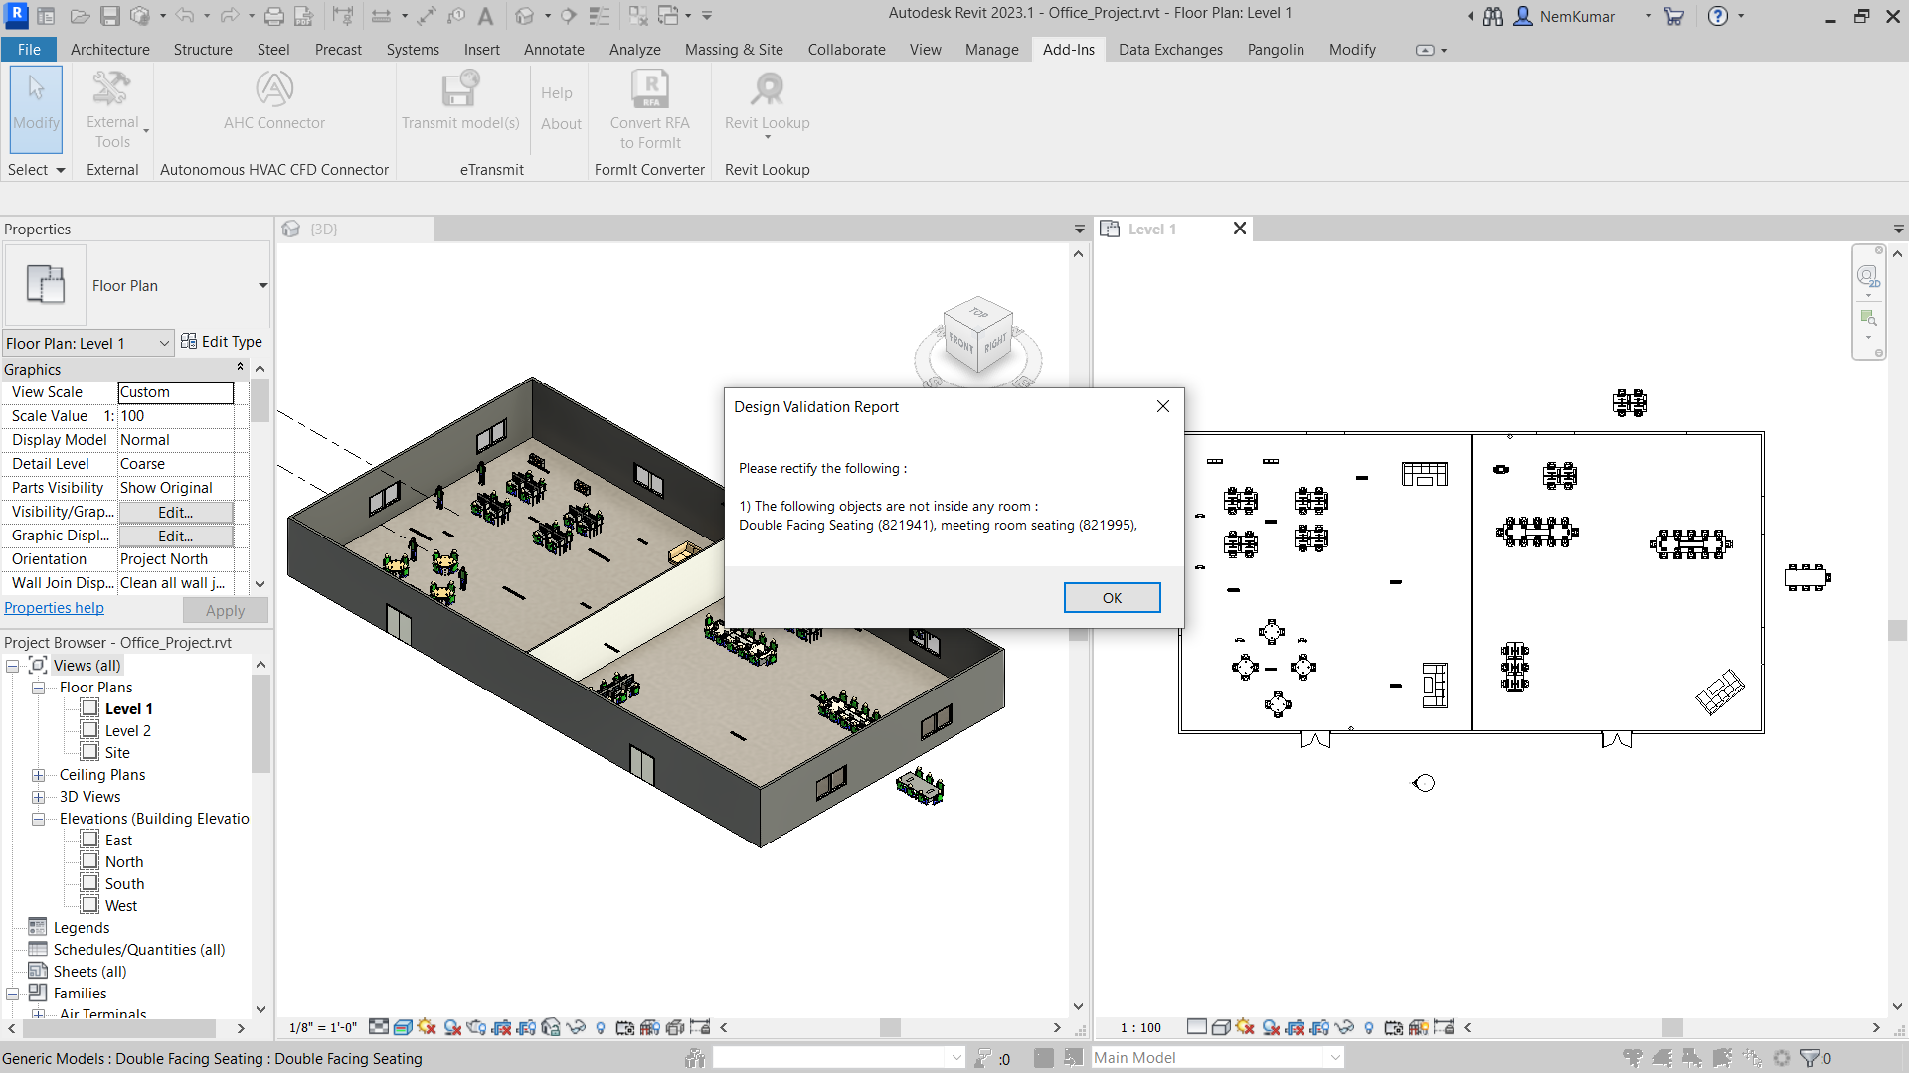Viewport: 1909px width, 1073px height.
Task: Click the Undo arrow icon
Action: (185, 16)
